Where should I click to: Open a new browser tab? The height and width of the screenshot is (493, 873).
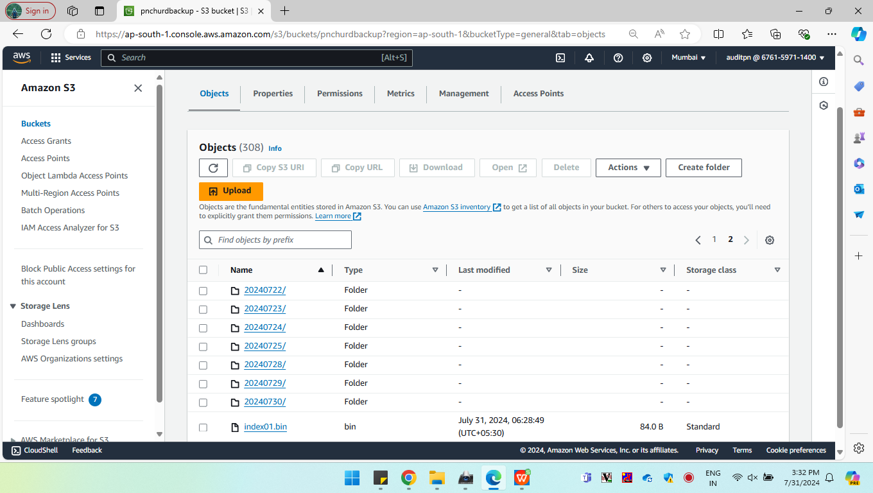(285, 11)
